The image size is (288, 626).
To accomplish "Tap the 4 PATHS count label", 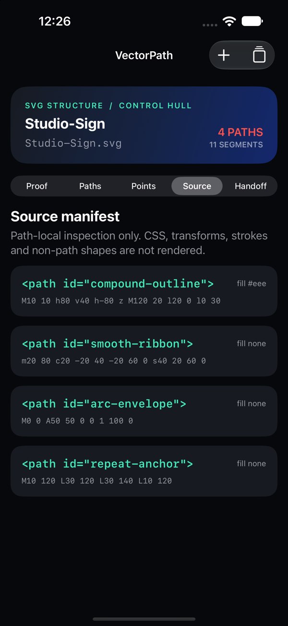I will click(240, 132).
